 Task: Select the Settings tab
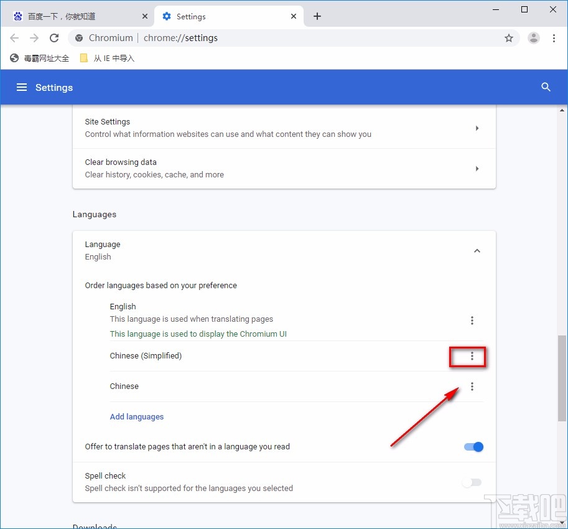[229, 16]
